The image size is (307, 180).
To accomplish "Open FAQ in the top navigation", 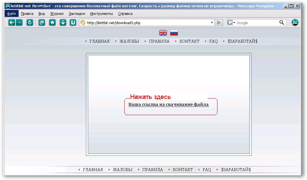I will (x=214, y=41).
